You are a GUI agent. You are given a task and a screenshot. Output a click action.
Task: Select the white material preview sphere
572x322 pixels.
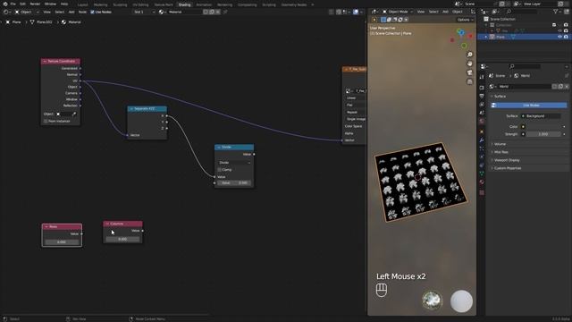click(x=461, y=301)
